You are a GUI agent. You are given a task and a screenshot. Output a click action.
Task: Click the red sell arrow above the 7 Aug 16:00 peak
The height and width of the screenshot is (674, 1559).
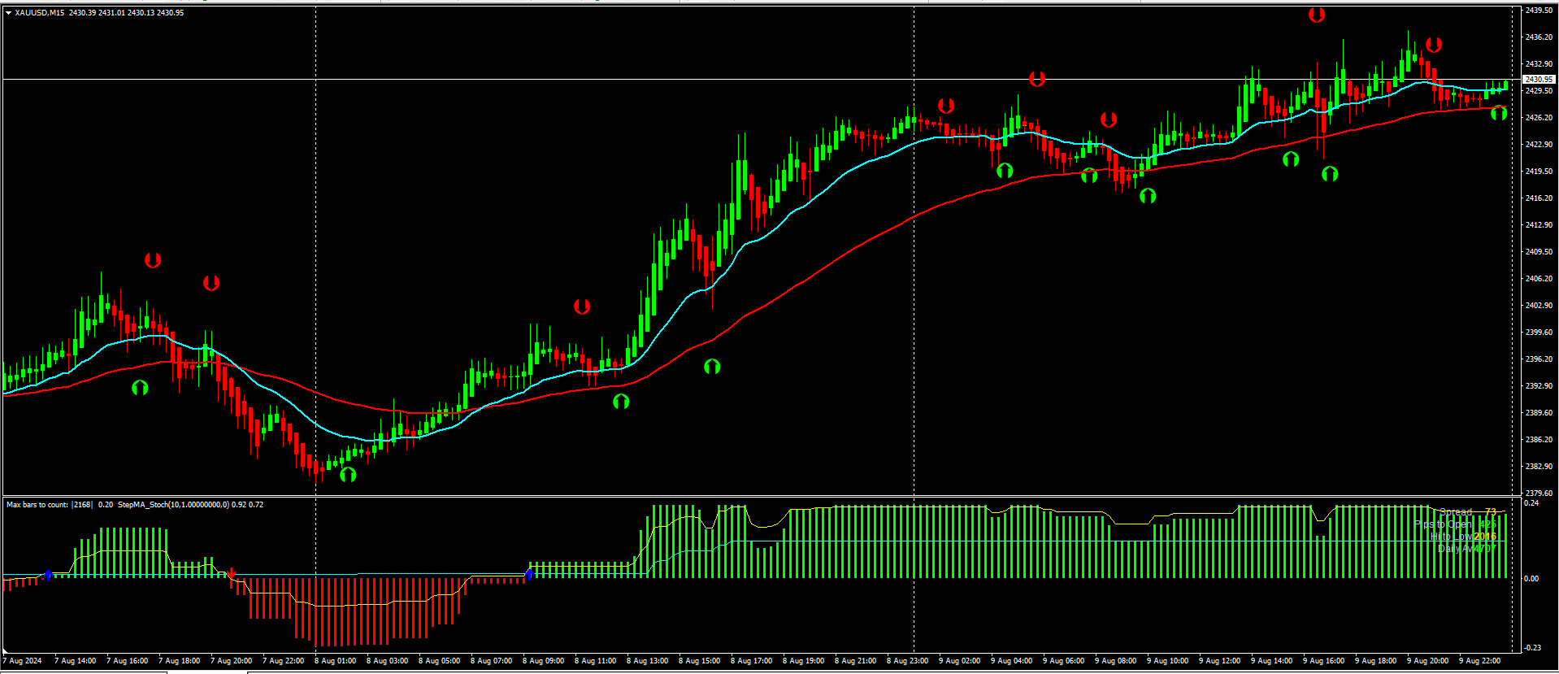[x=153, y=260]
